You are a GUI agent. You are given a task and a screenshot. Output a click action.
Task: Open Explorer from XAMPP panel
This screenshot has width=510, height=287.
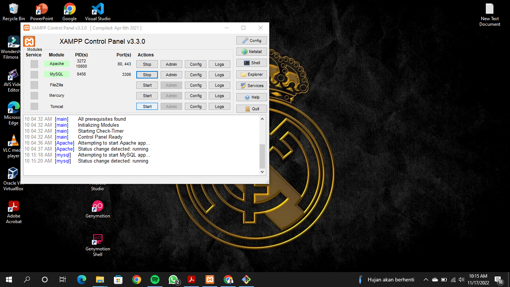coord(252,74)
